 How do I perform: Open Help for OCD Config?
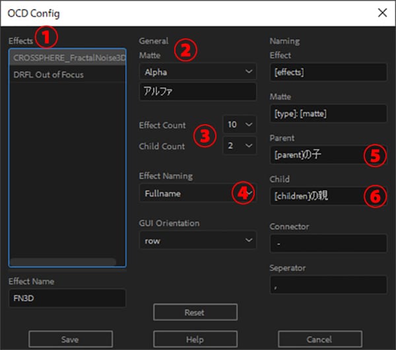[x=195, y=339]
